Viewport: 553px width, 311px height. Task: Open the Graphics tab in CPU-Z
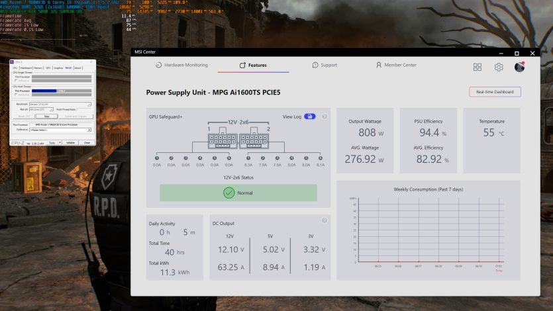click(58, 68)
